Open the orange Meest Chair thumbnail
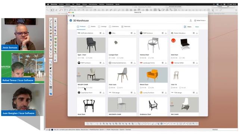 pyautogui.click(x=153, y=75)
